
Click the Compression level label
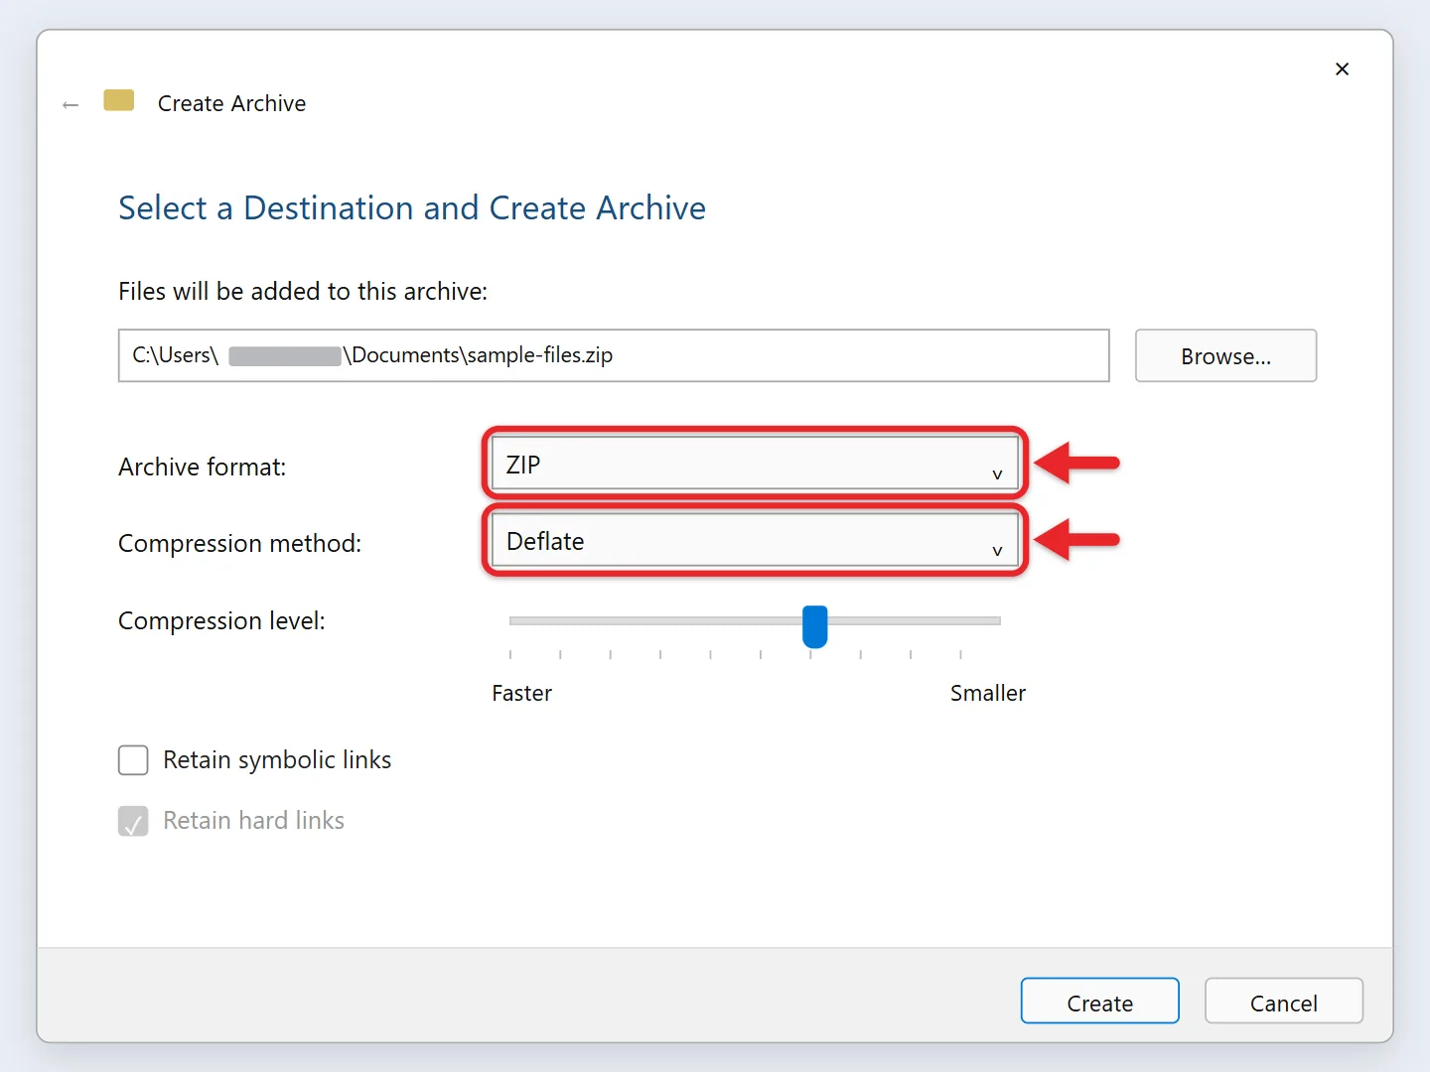221,621
